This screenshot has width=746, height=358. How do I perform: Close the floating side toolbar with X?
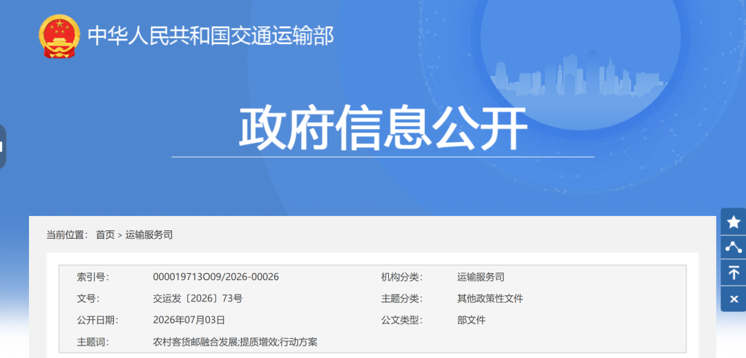point(734,299)
